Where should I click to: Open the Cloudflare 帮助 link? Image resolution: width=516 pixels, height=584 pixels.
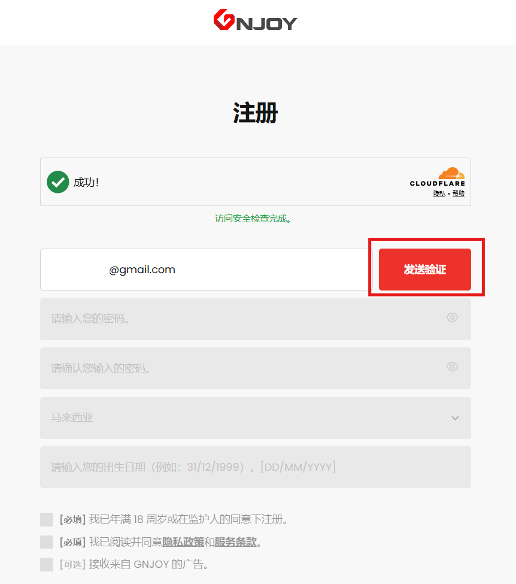[x=459, y=193]
